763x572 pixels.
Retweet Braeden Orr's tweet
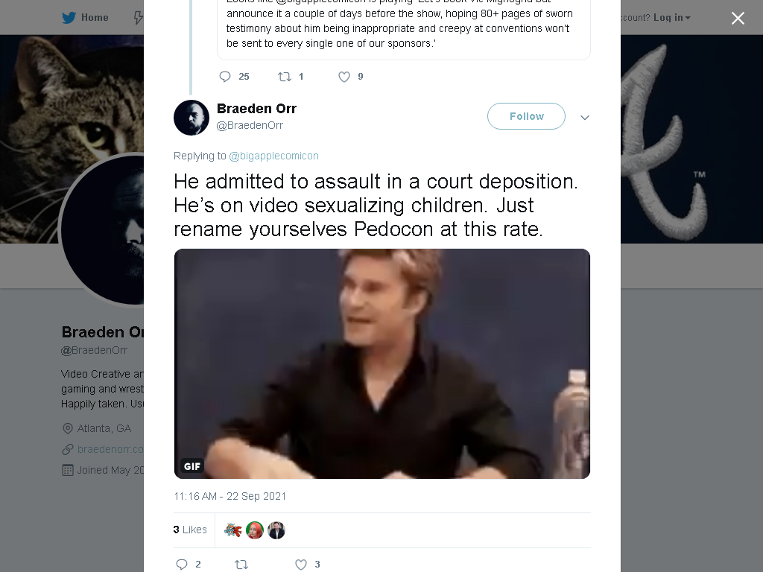pos(241,565)
